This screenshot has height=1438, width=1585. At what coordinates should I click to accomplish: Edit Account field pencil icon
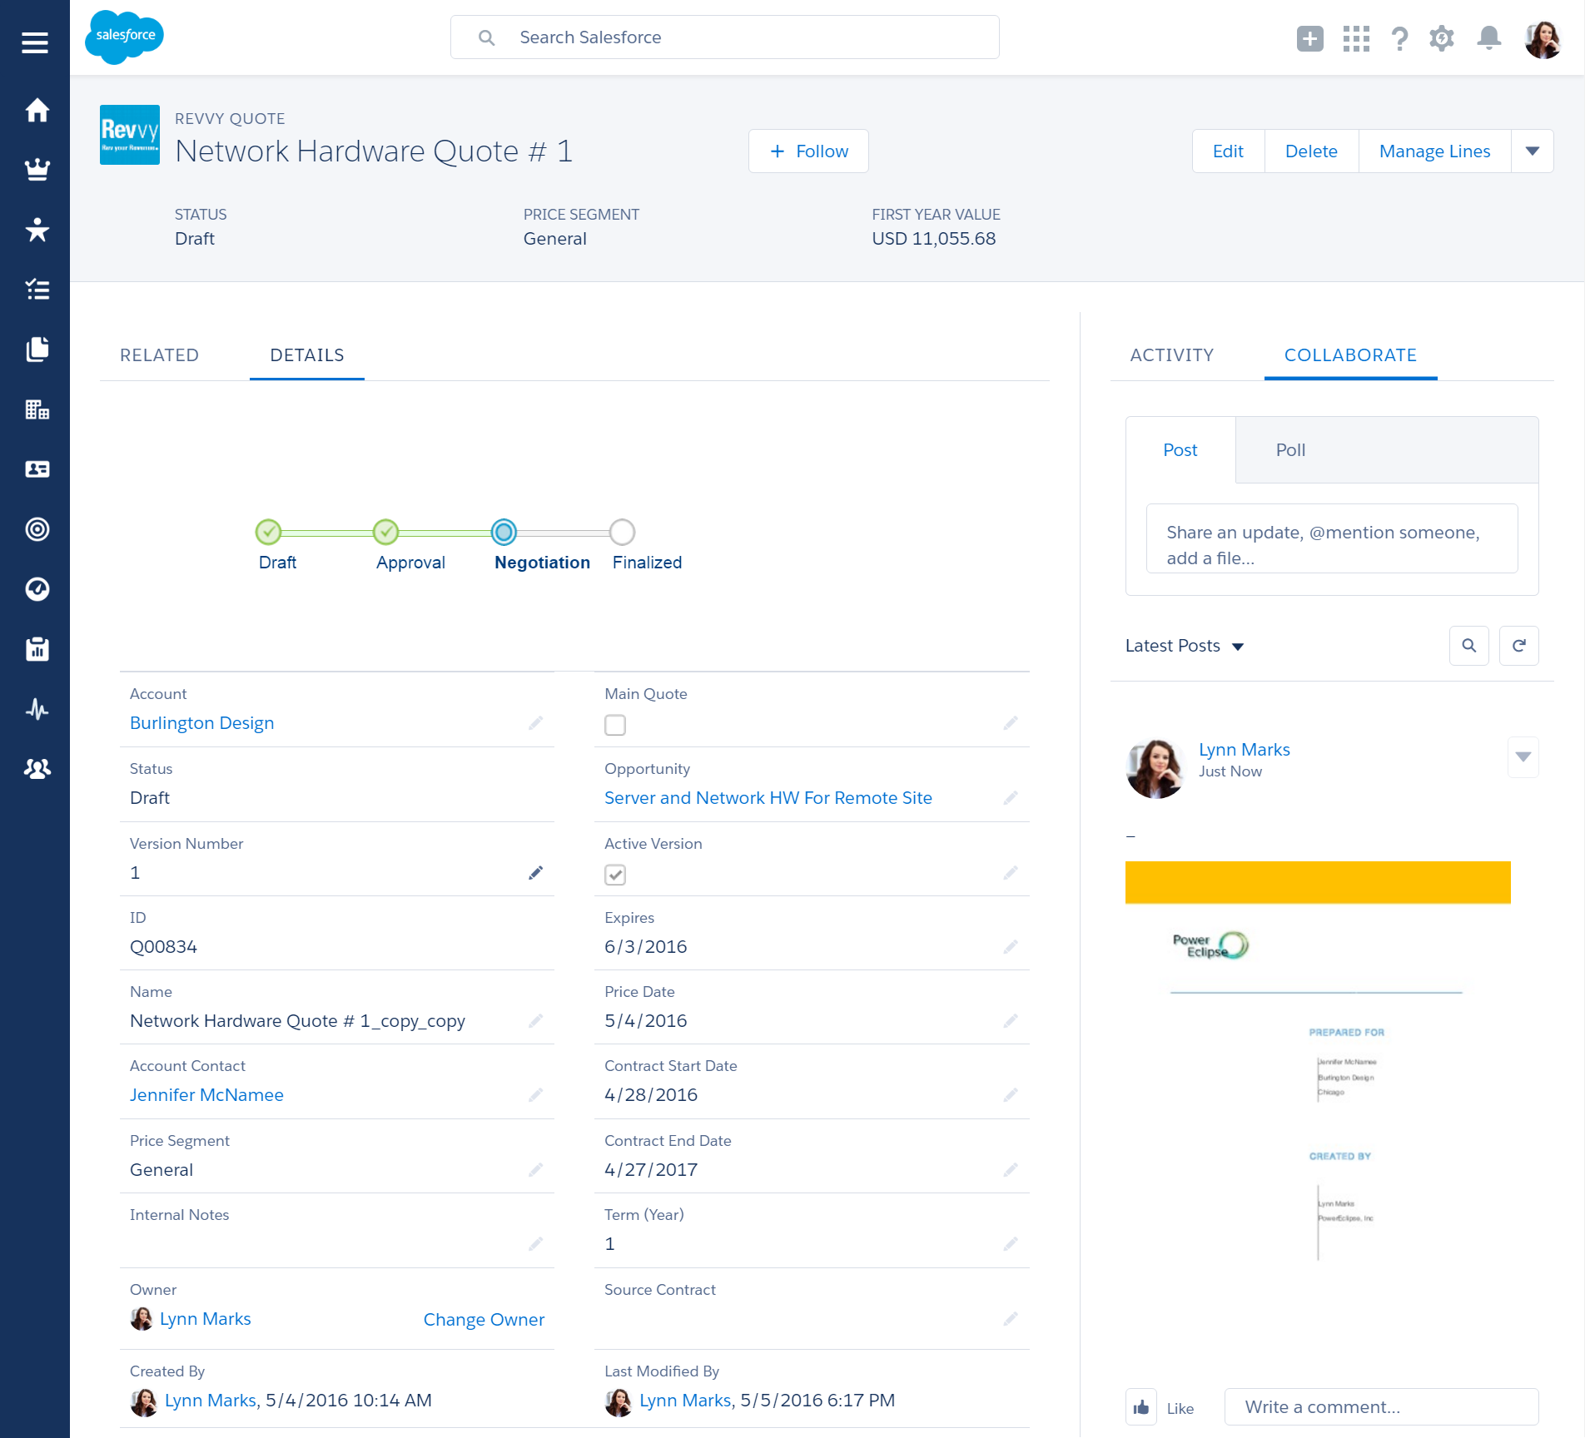pos(535,723)
